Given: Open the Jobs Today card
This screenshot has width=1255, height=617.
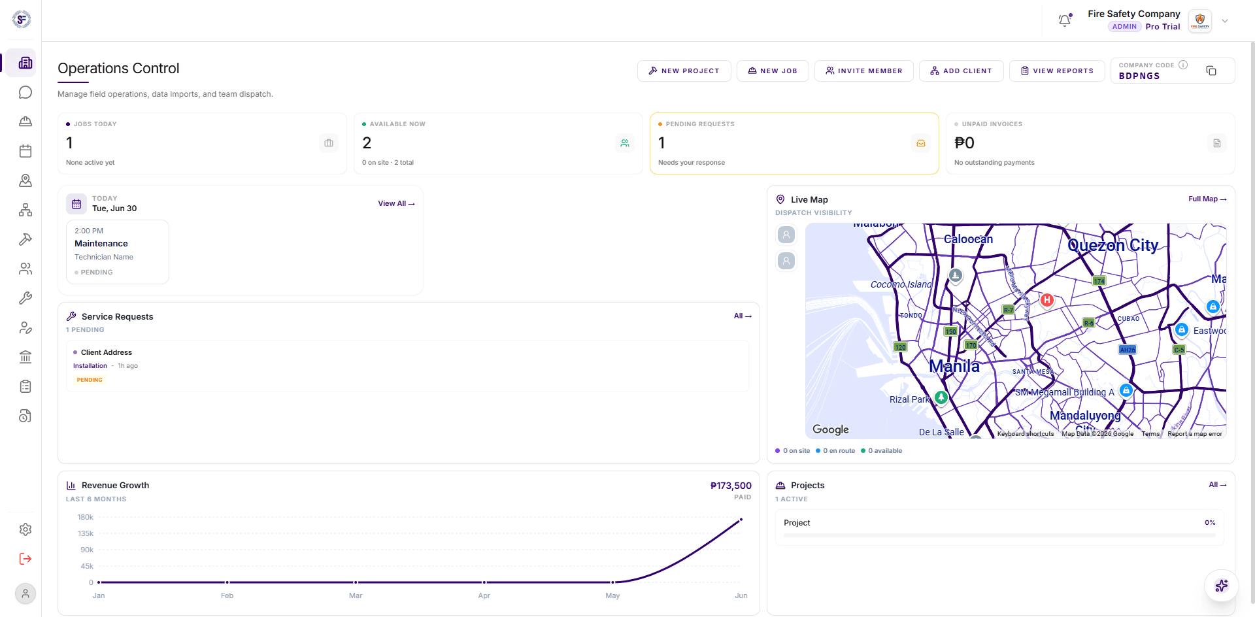Looking at the screenshot, I should tap(202, 143).
